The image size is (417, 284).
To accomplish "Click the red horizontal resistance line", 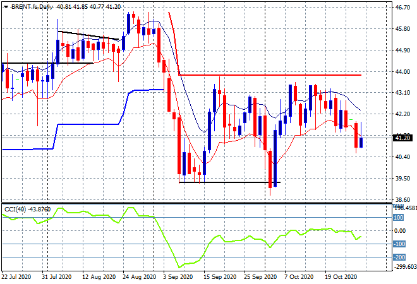I will [x=270, y=75].
